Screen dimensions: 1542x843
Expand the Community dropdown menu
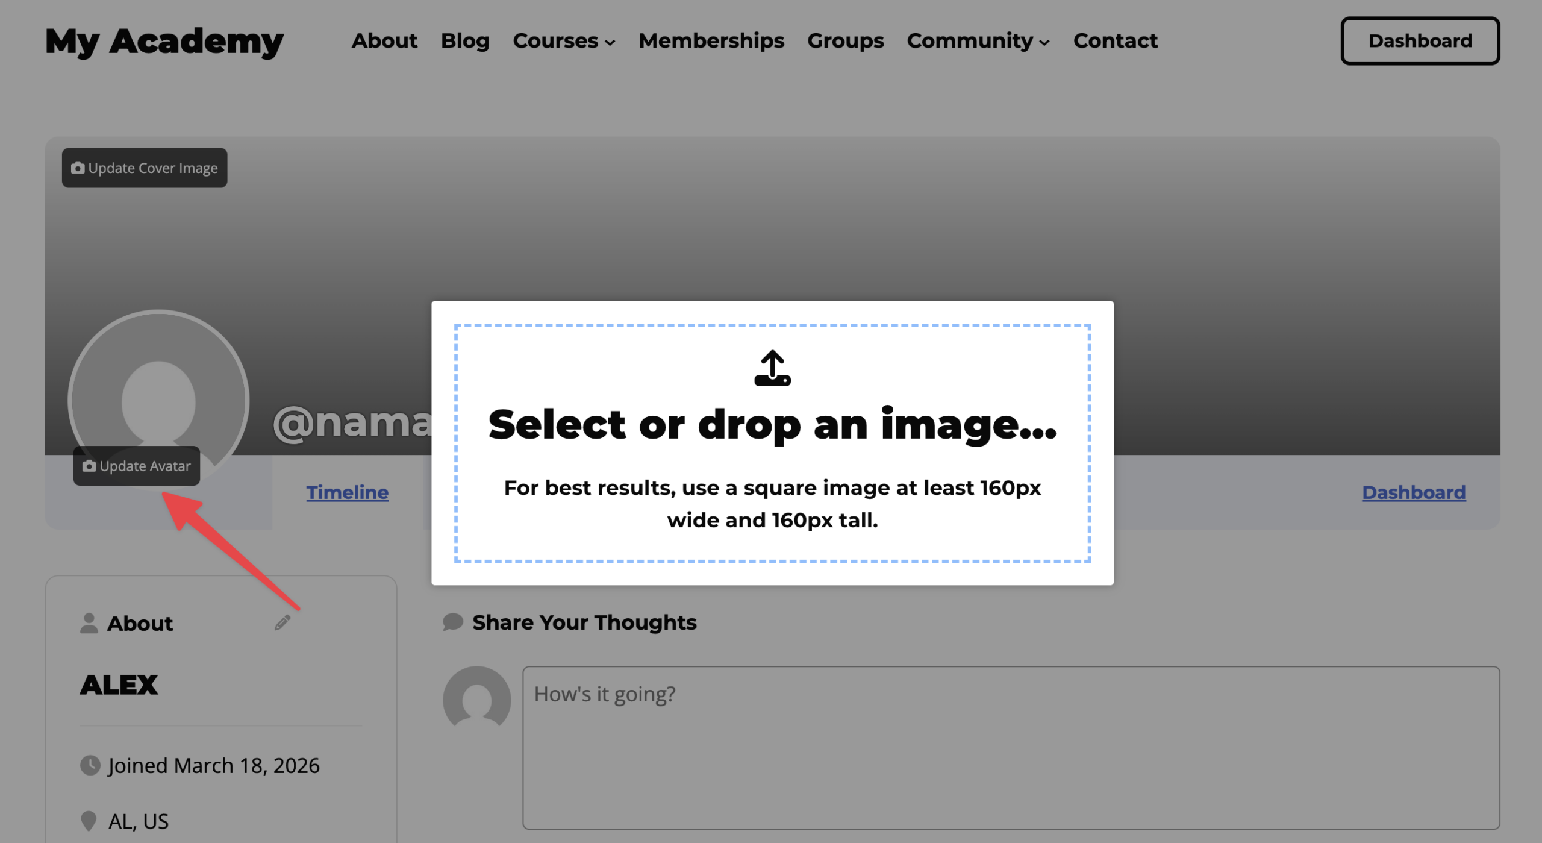[x=978, y=41]
